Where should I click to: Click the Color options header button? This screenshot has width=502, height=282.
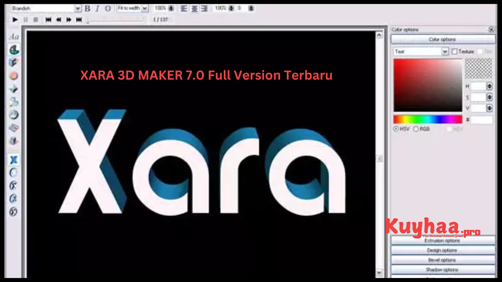pyautogui.click(x=443, y=39)
